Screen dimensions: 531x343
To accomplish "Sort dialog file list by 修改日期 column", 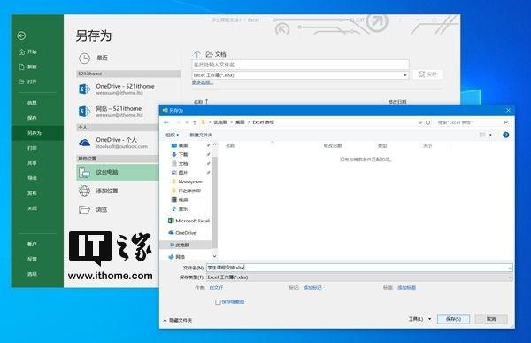I will [333, 146].
